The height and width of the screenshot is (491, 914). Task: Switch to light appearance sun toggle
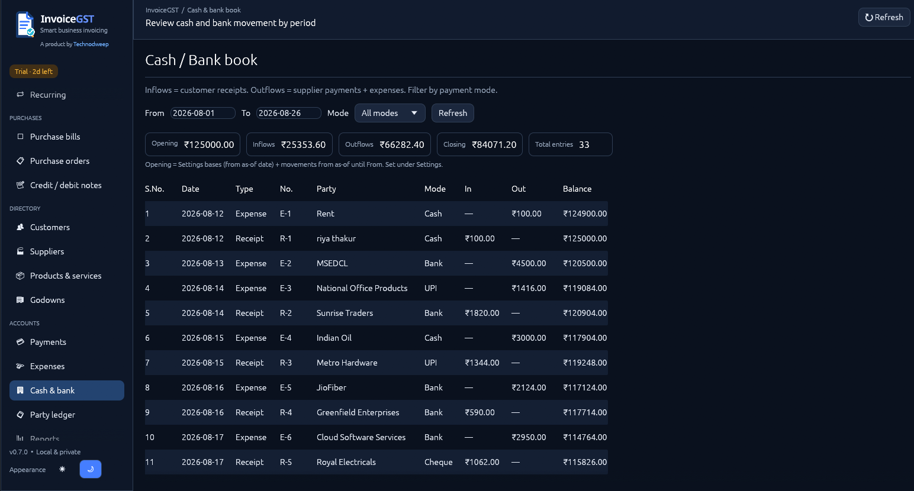point(62,469)
